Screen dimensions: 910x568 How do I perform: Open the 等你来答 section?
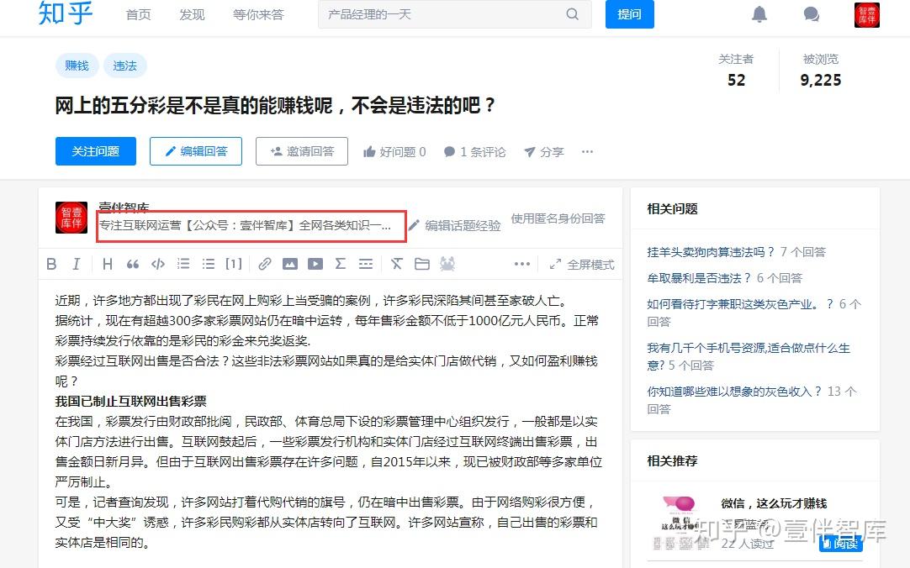(258, 14)
